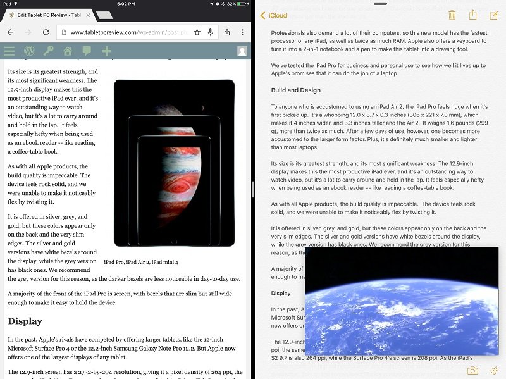Open comments bubble in admin bar
Screen dimensions: 506x379
[87, 51]
